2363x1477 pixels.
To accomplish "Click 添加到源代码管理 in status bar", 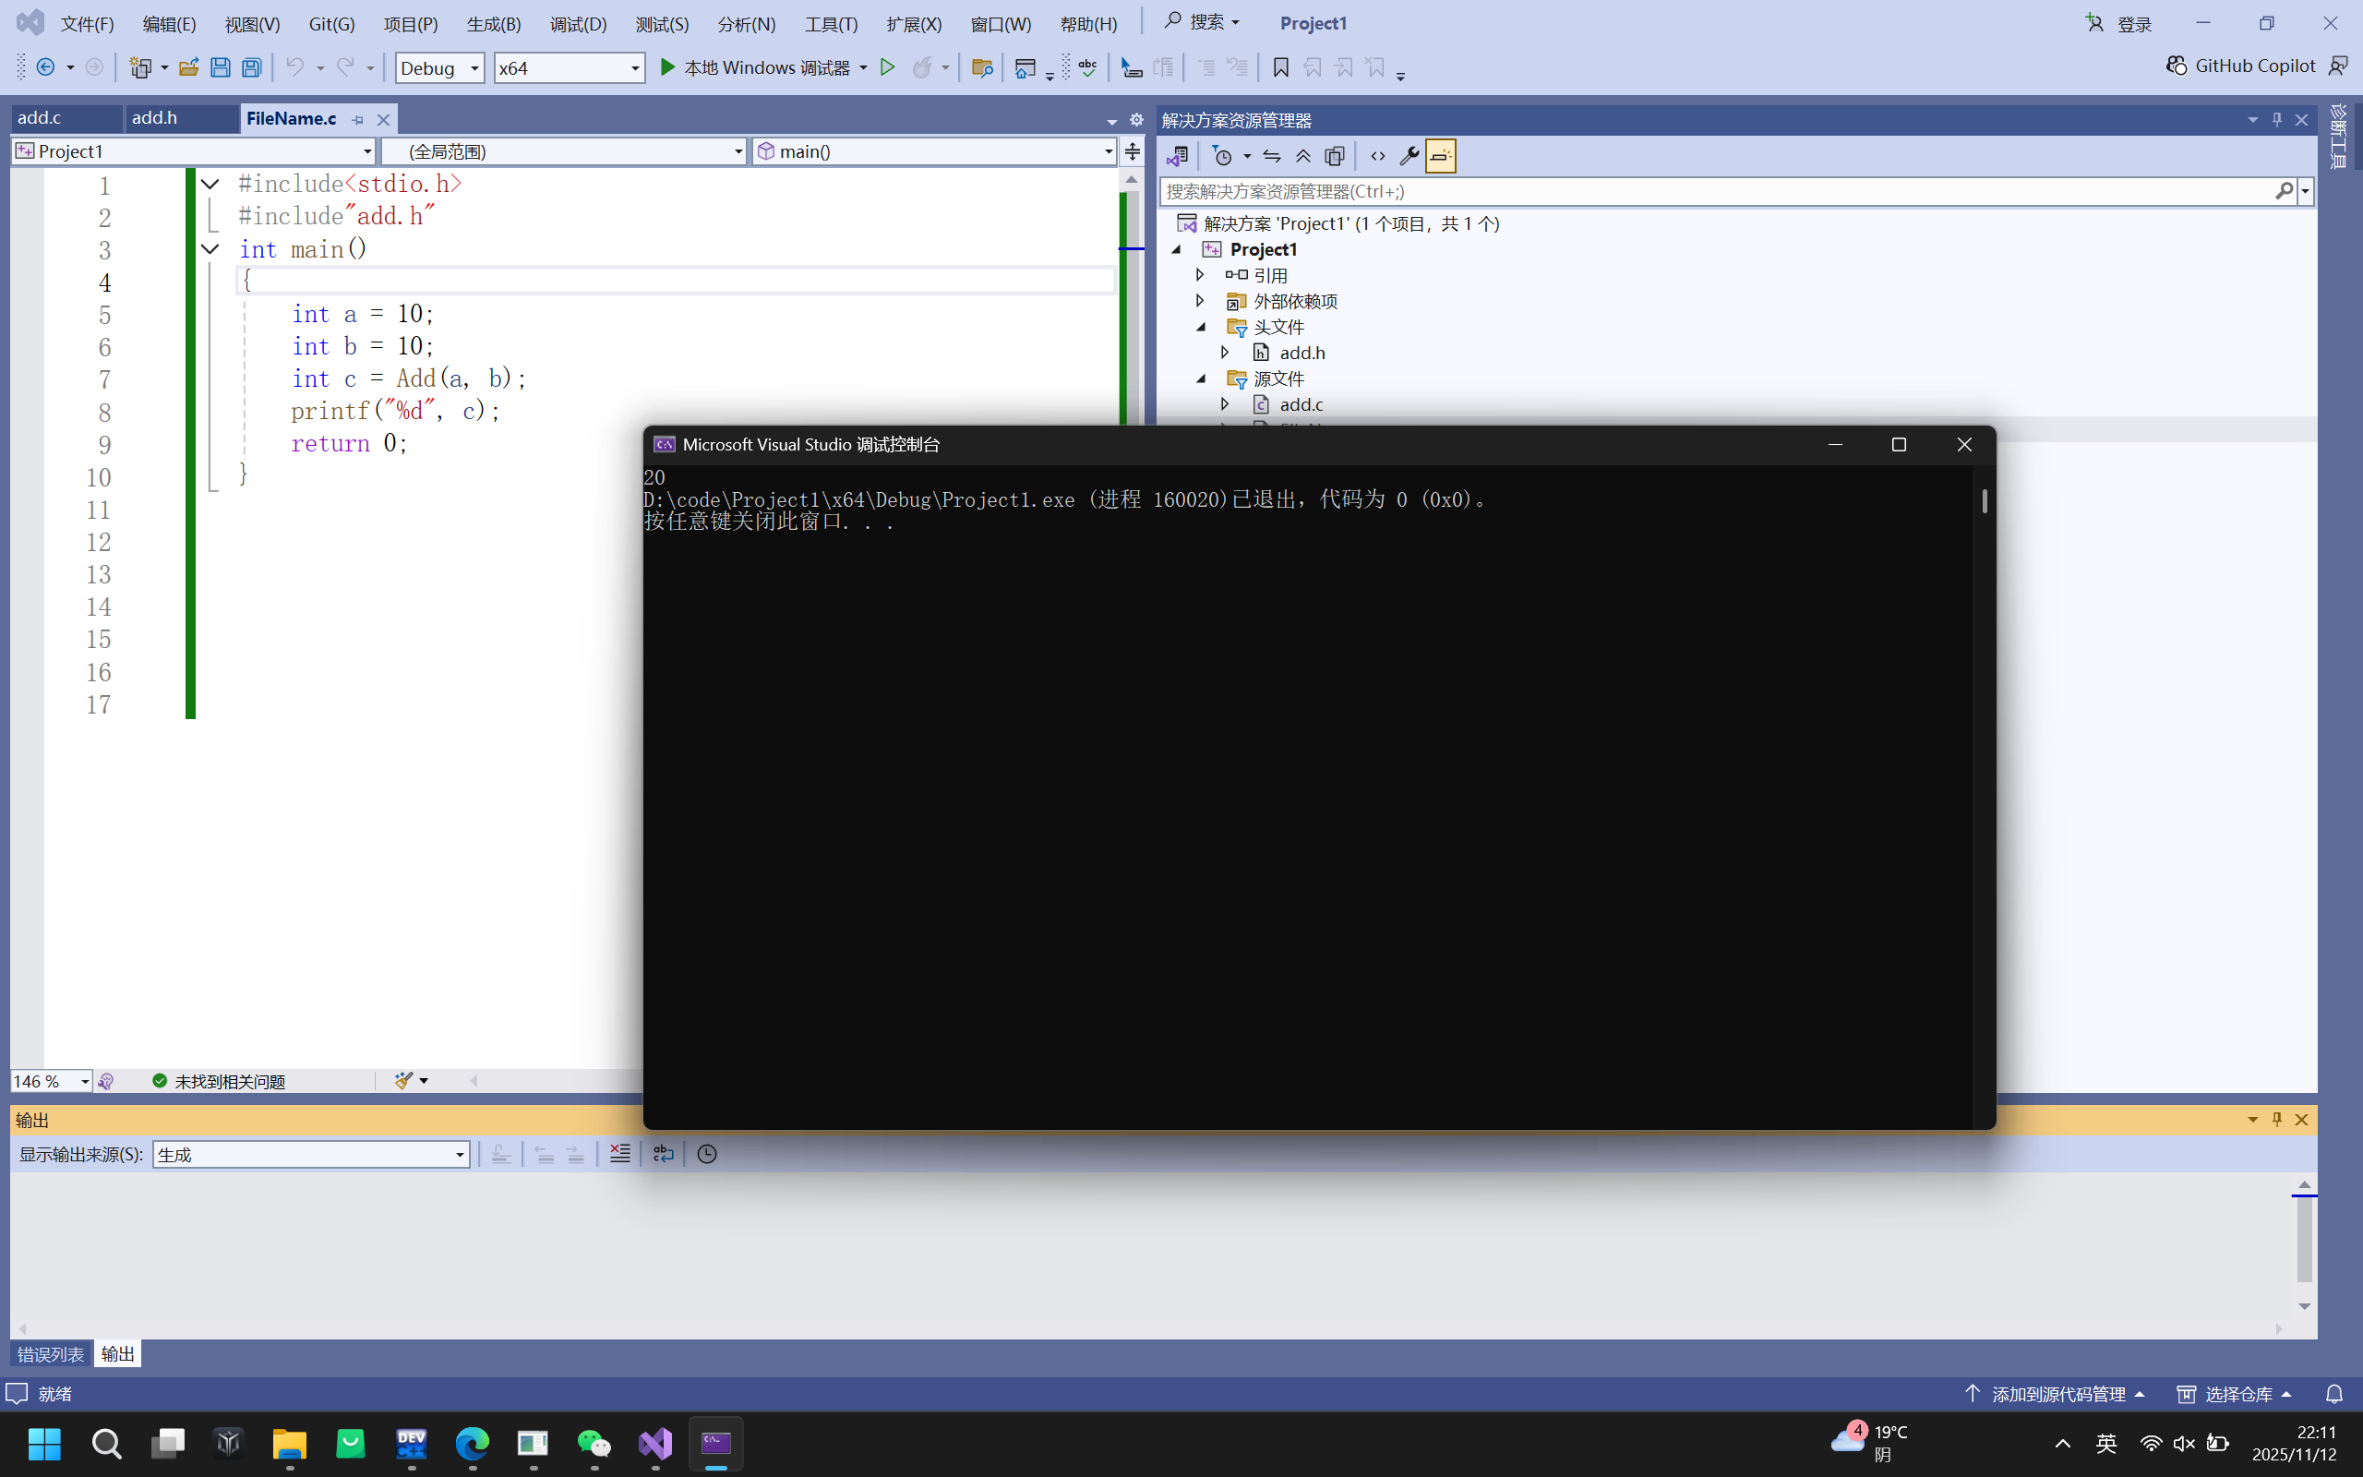I will point(2057,1394).
